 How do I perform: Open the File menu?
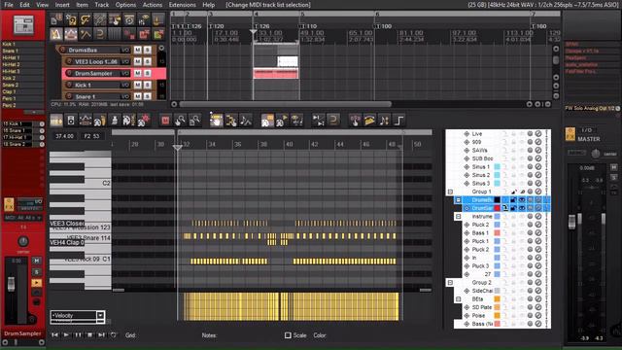(x=9, y=5)
